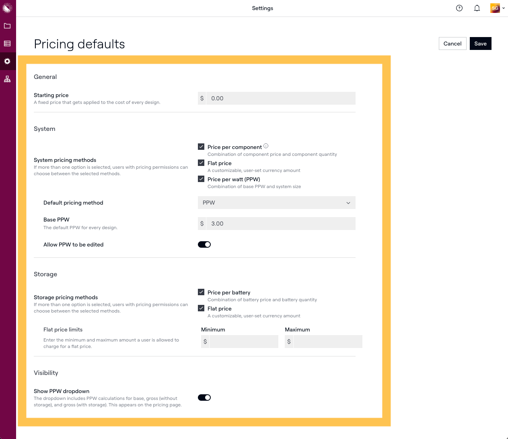Uncheck the Price per component checkbox
508x439 pixels.
tap(201, 147)
